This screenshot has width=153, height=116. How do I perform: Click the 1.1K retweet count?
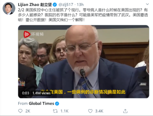click(65, 111)
